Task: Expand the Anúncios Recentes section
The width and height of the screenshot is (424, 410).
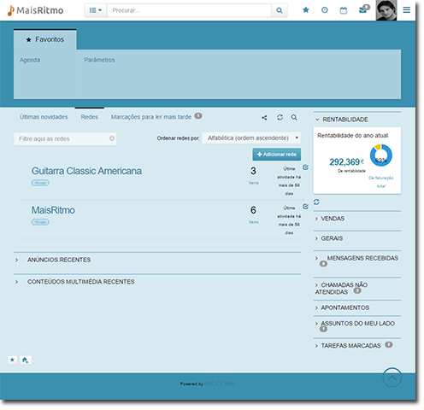Action: point(59,260)
